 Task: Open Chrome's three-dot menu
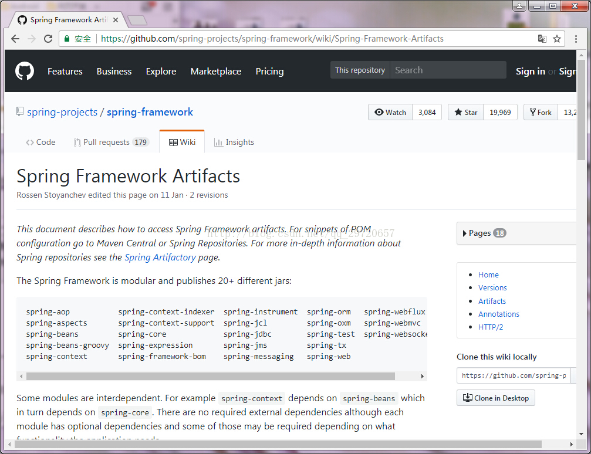pyautogui.click(x=576, y=39)
